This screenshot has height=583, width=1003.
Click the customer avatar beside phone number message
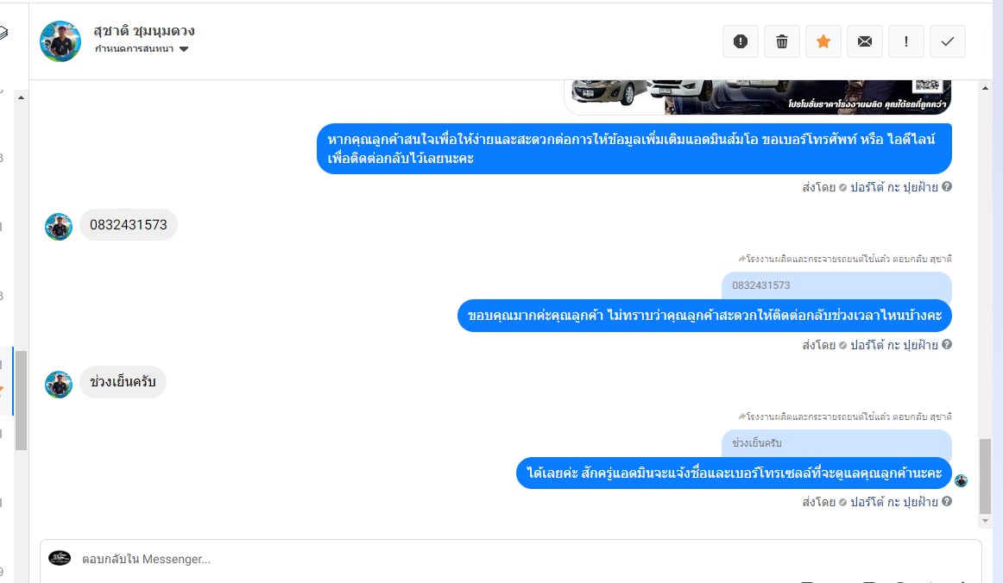point(58,227)
